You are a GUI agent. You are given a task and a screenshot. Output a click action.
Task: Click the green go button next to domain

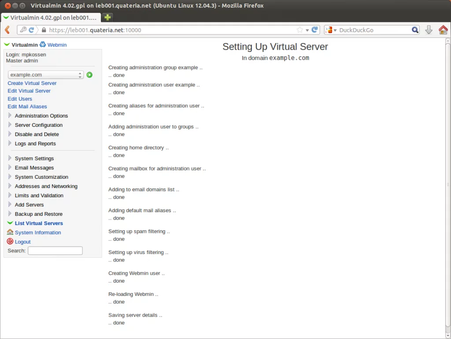[89, 75]
